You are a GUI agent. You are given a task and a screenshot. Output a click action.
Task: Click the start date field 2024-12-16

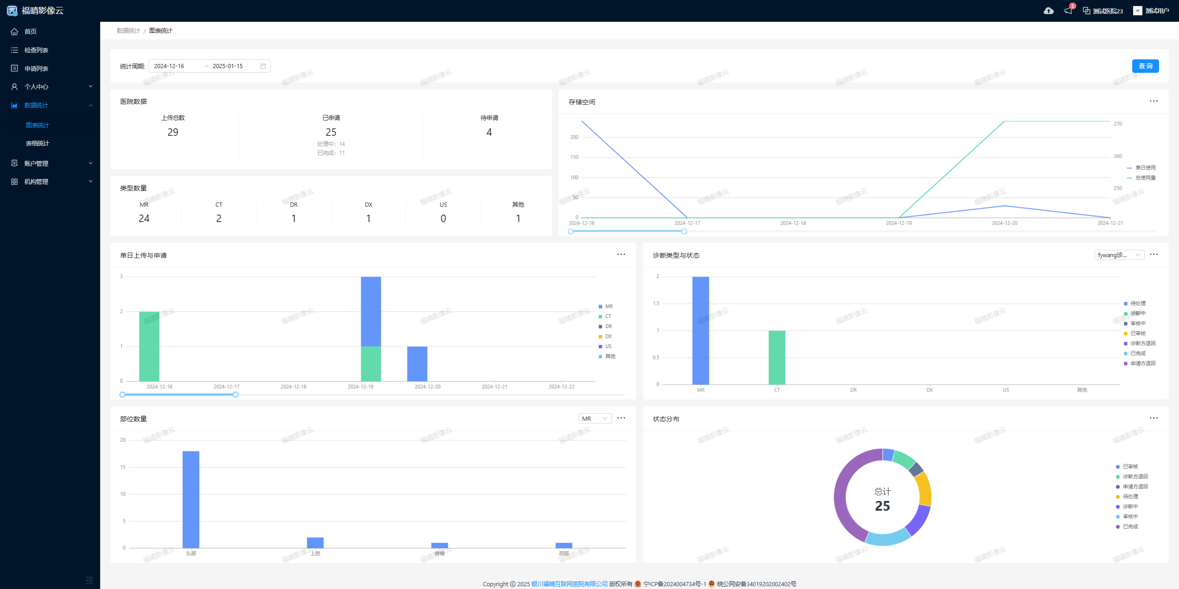coord(169,66)
